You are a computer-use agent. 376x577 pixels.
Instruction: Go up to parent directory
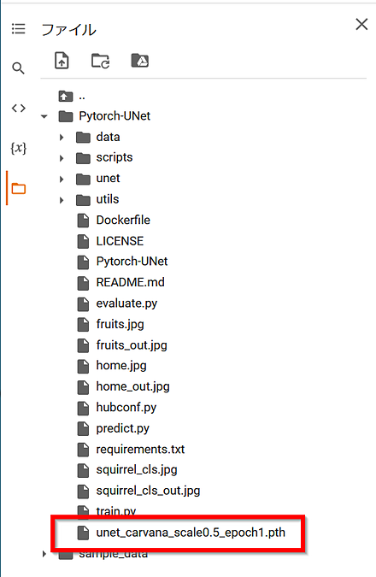pyautogui.click(x=72, y=97)
